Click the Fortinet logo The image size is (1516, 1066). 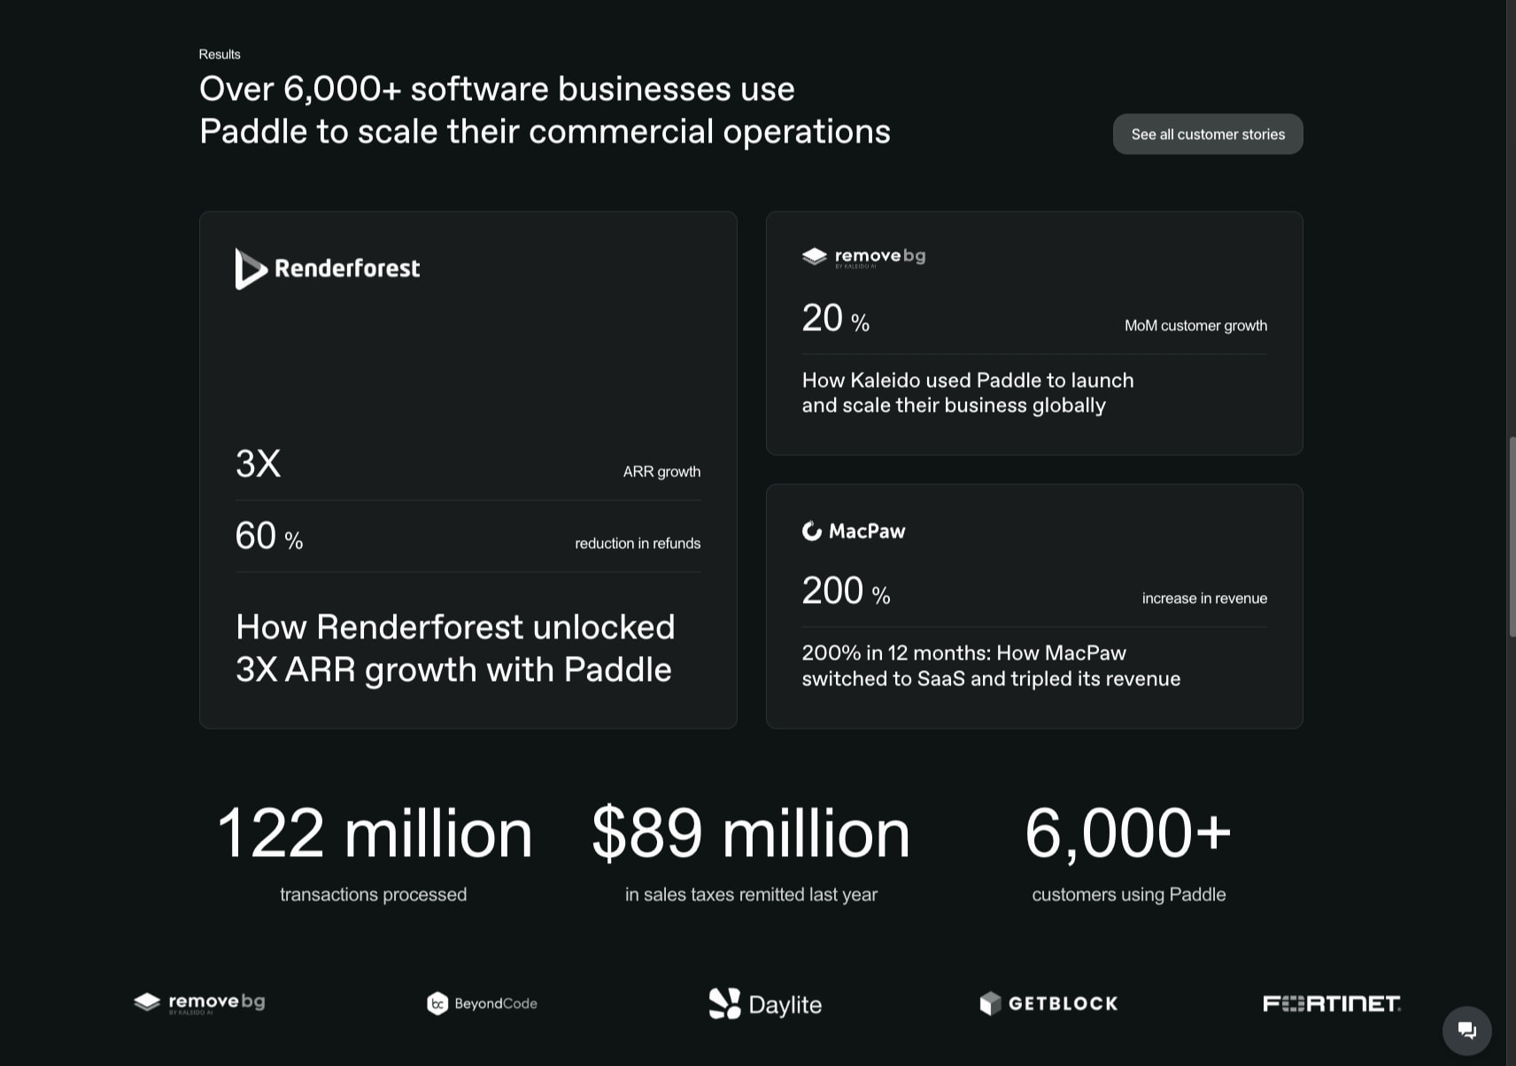coord(1332,1003)
